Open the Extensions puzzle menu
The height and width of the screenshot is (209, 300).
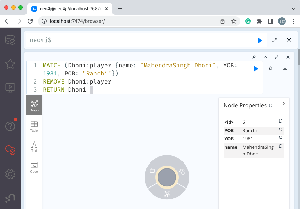pyautogui.click(x=259, y=21)
